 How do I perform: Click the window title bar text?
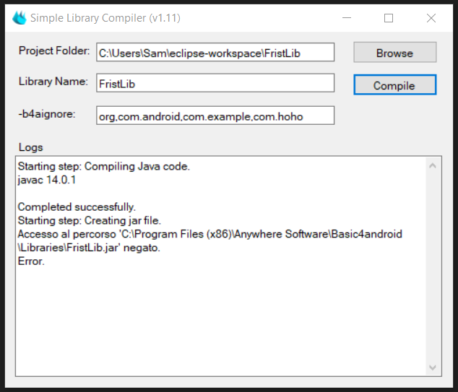105,18
